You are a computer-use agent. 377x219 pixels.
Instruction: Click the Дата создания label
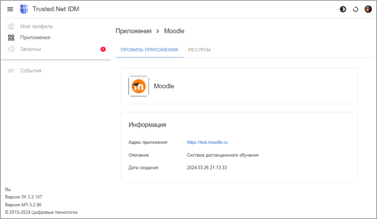(x=143, y=168)
